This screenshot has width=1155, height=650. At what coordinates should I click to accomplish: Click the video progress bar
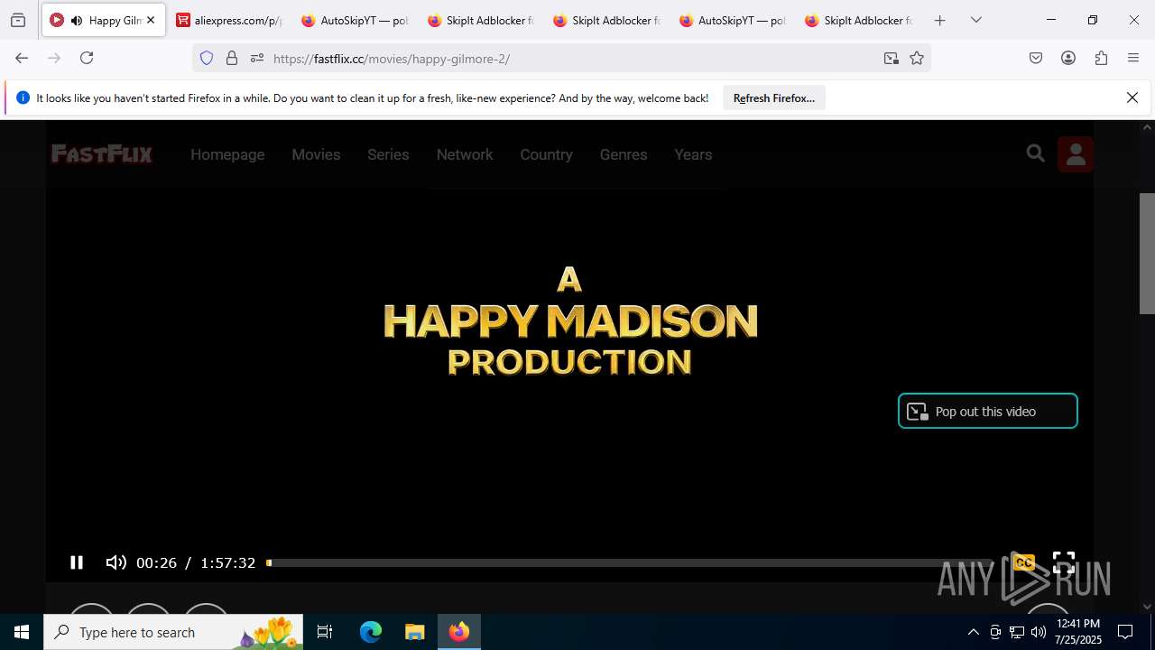(629, 562)
